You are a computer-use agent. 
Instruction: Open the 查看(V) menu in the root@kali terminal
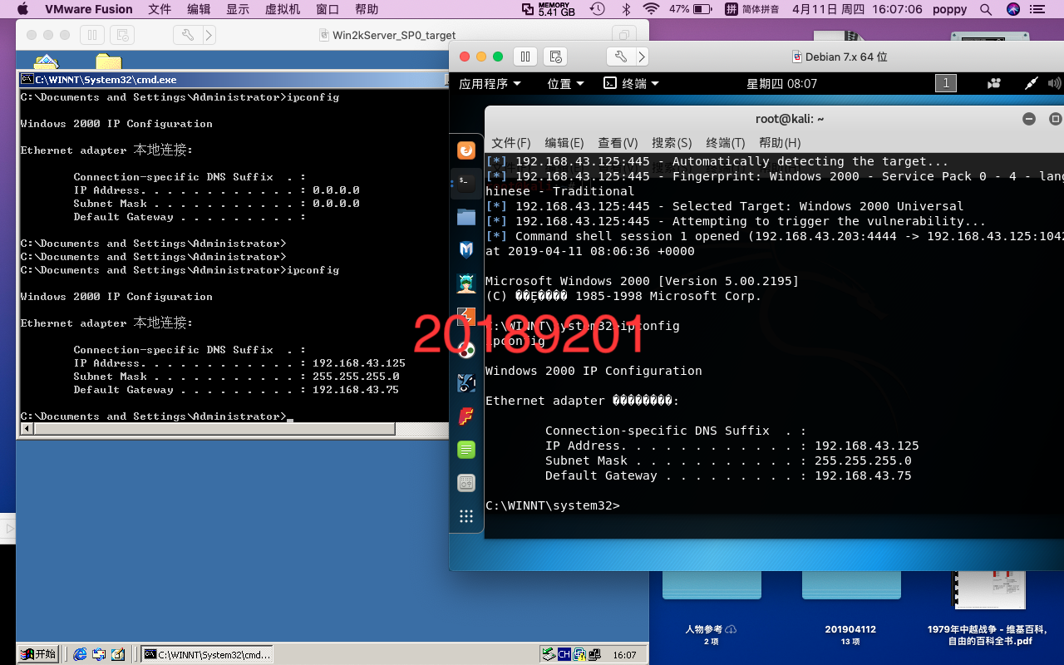coord(618,143)
